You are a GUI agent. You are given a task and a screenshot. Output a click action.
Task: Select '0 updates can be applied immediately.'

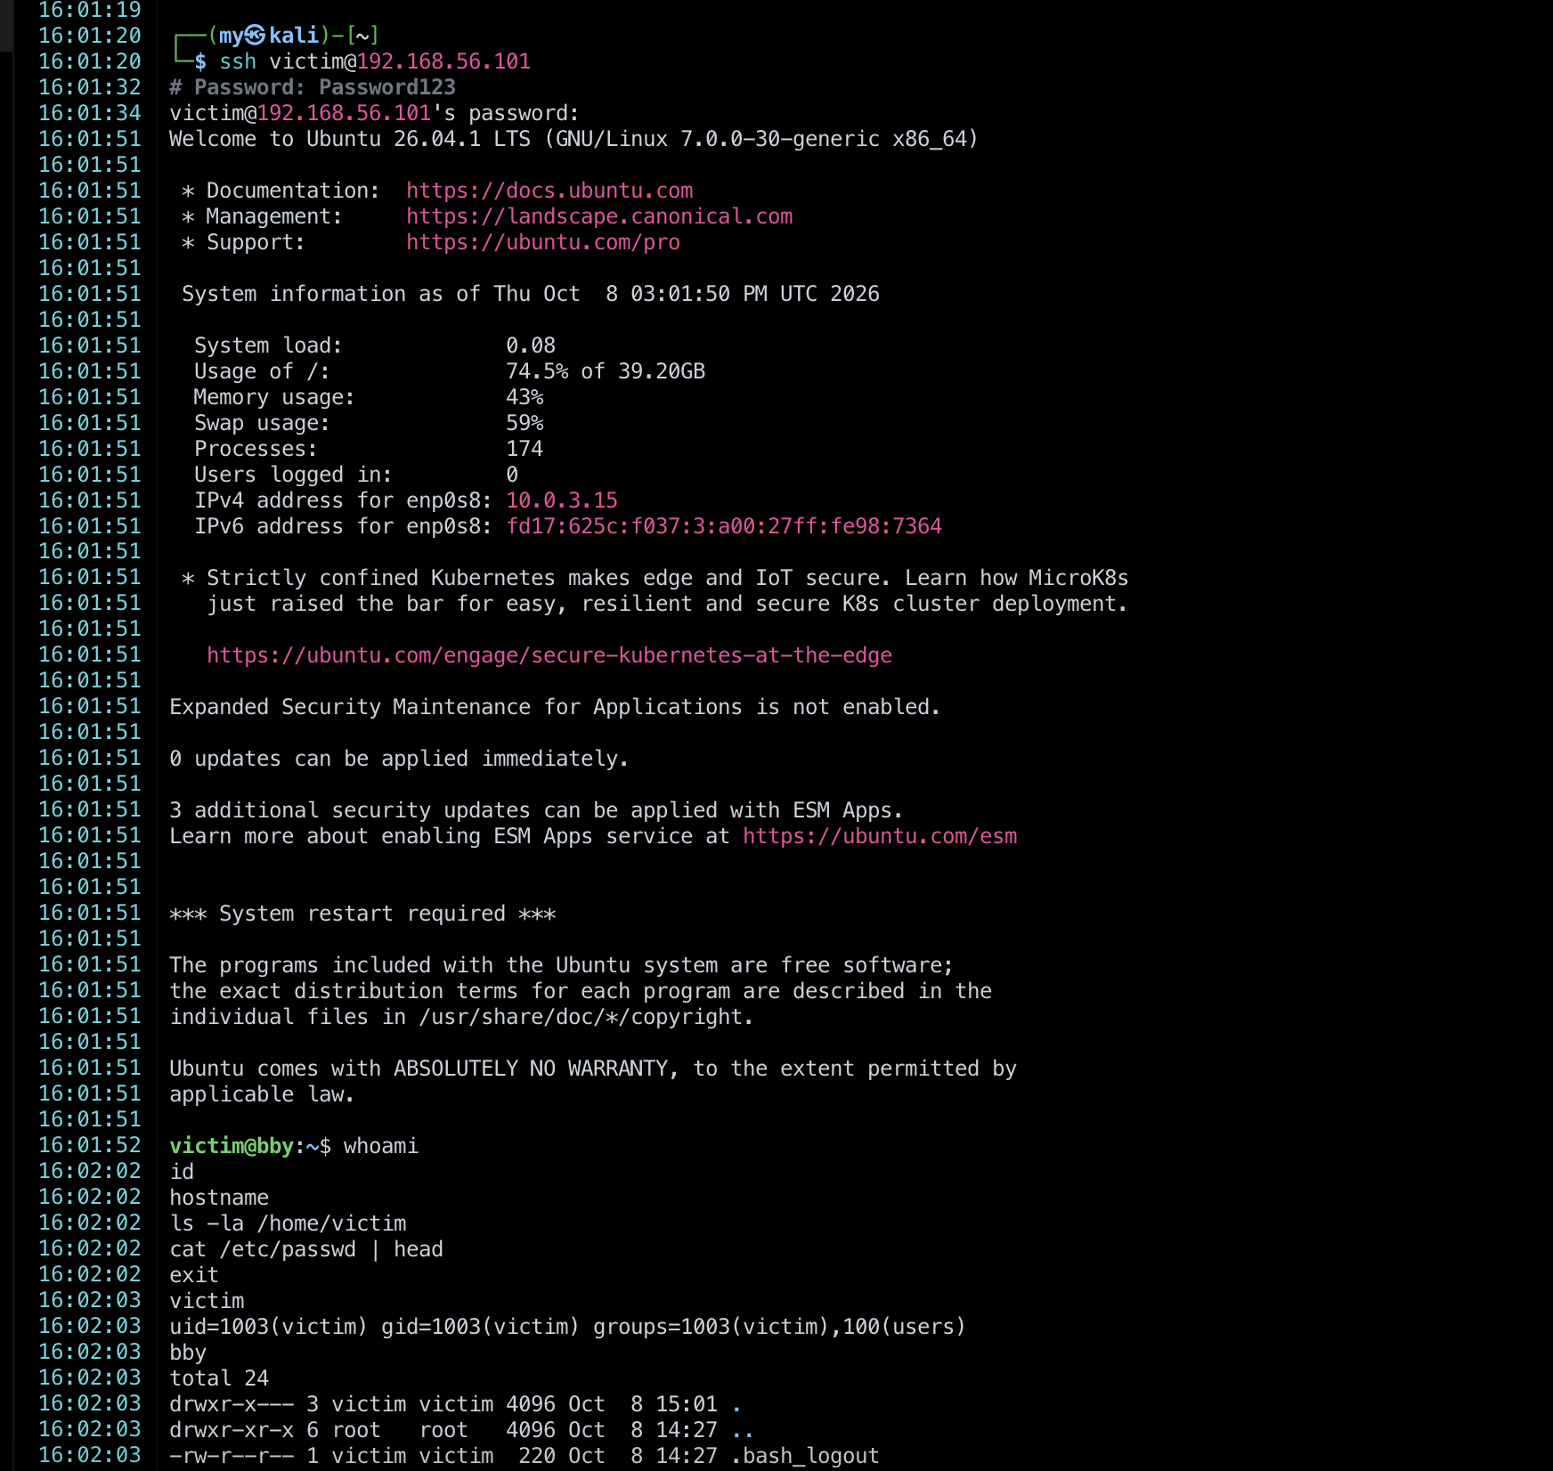(399, 759)
